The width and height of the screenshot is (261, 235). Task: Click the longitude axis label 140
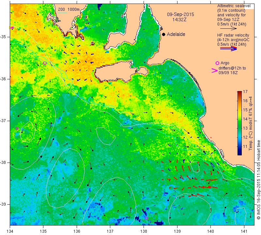pyautogui.click(x=210, y=231)
